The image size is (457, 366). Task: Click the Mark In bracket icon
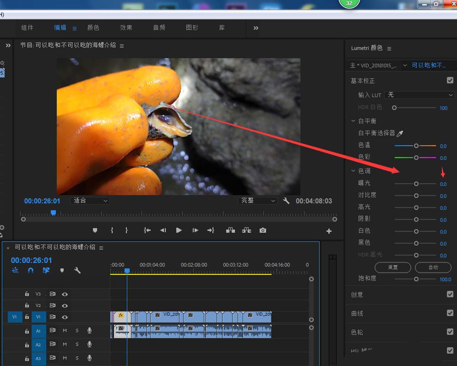[x=112, y=230]
